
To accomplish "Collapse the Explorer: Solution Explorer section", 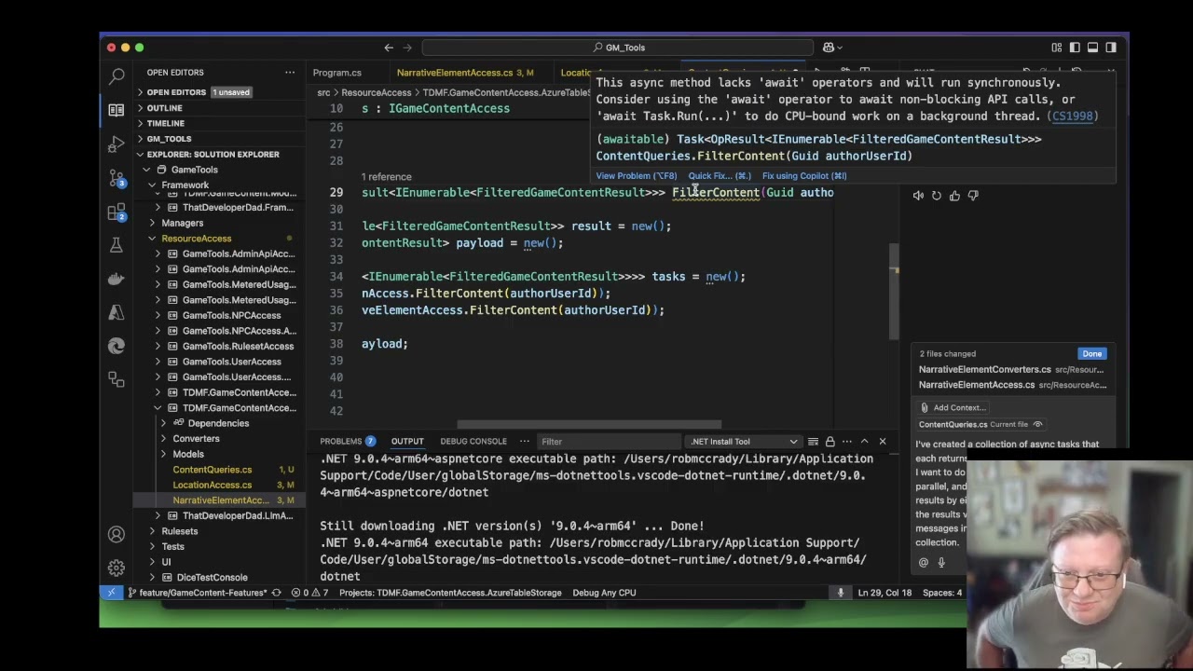I will (x=213, y=155).
